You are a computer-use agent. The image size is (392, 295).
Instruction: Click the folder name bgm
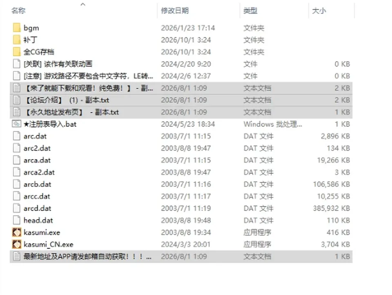[31, 28]
